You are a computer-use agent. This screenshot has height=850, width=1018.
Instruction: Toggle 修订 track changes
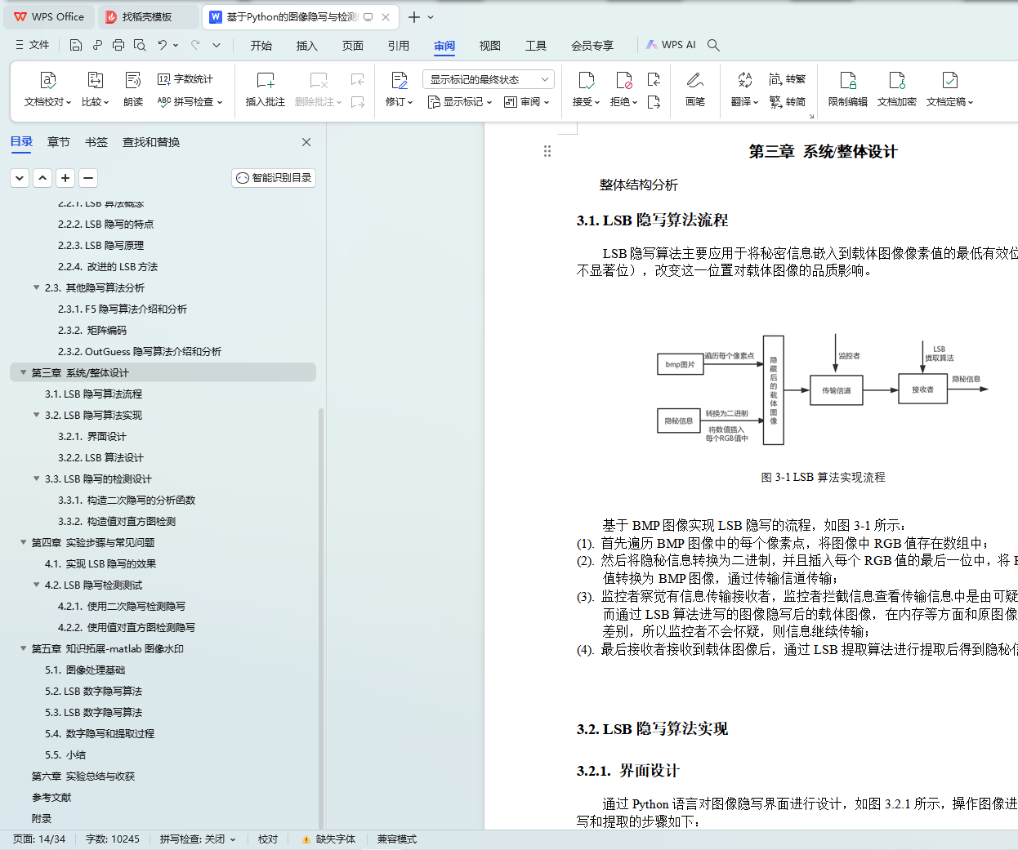coord(400,90)
